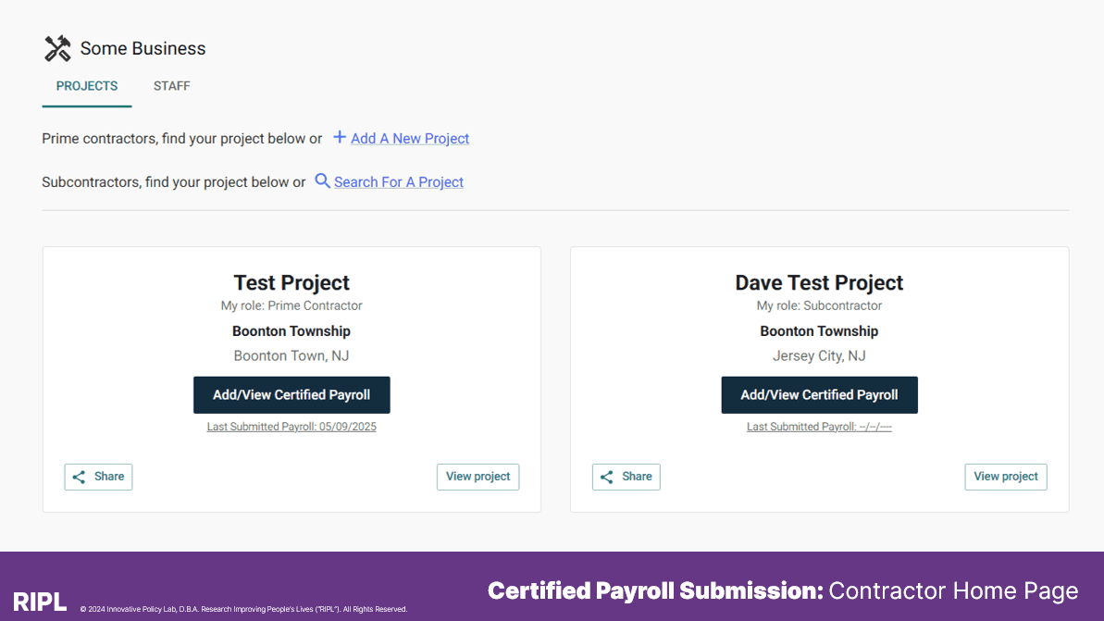The image size is (1104, 621).
Task: Click the Last Submitted Payroll link with no date
Action: click(819, 427)
